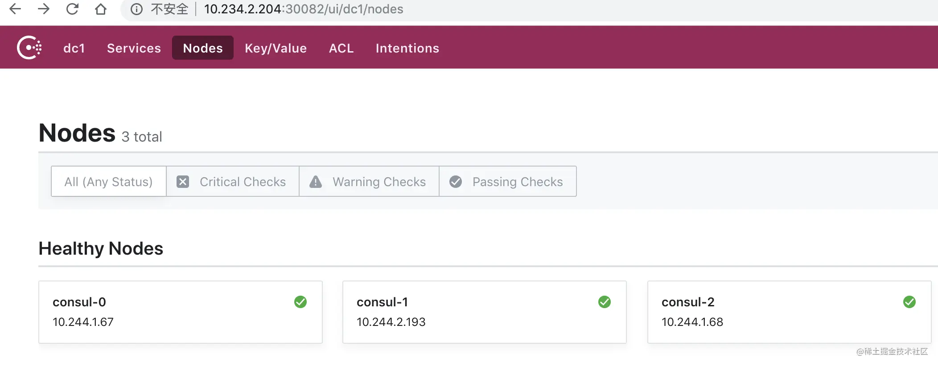Open the Key/Value tab
Screen dimensions: 938x366
pos(276,48)
